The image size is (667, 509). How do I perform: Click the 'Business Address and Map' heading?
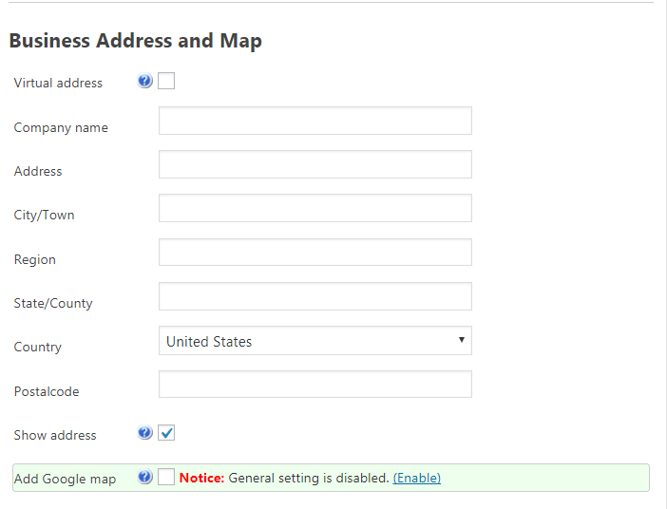[135, 41]
